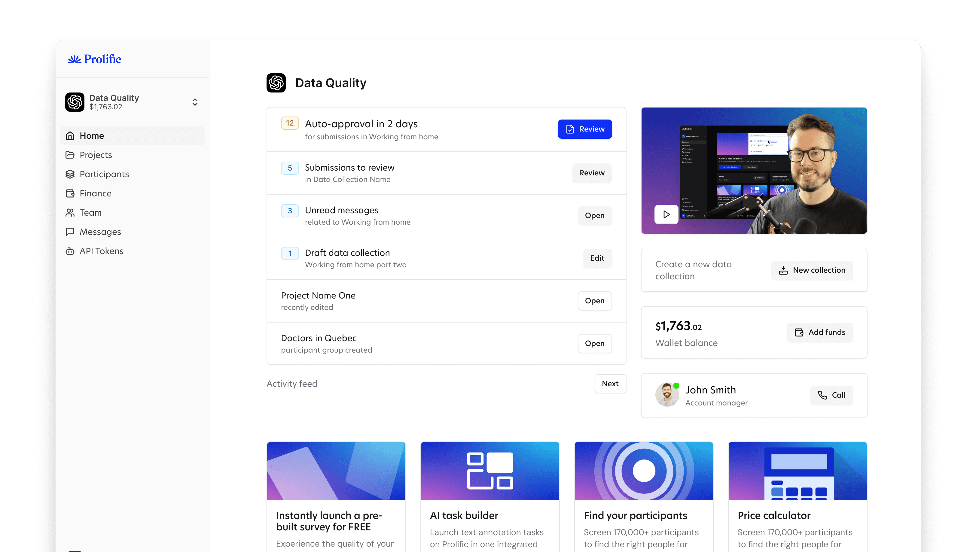
Task: Click the Projects folder icon
Action: (71, 155)
